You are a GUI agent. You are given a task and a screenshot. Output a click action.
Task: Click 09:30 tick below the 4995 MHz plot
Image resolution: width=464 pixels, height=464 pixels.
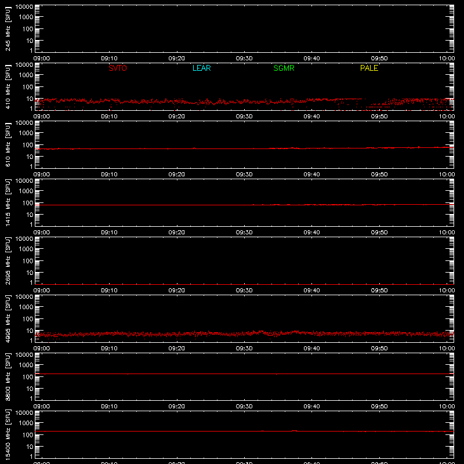244,349
